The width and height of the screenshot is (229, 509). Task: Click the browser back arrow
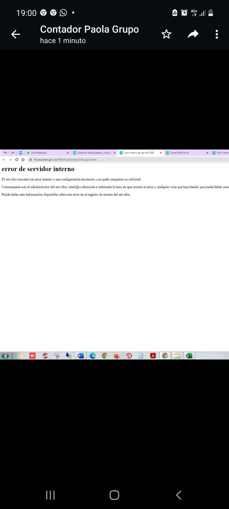[x=4, y=159]
